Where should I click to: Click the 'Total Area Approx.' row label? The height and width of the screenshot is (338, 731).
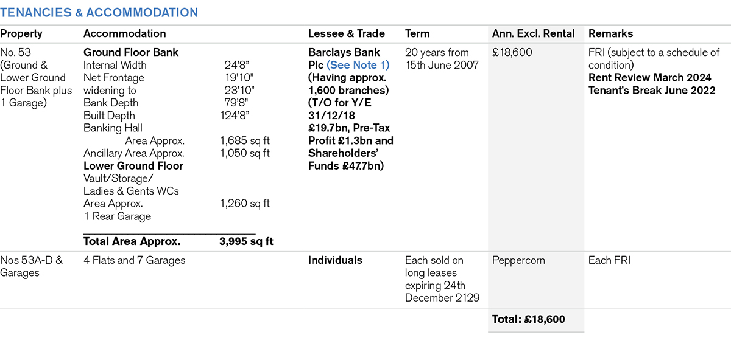coord(132,241)
